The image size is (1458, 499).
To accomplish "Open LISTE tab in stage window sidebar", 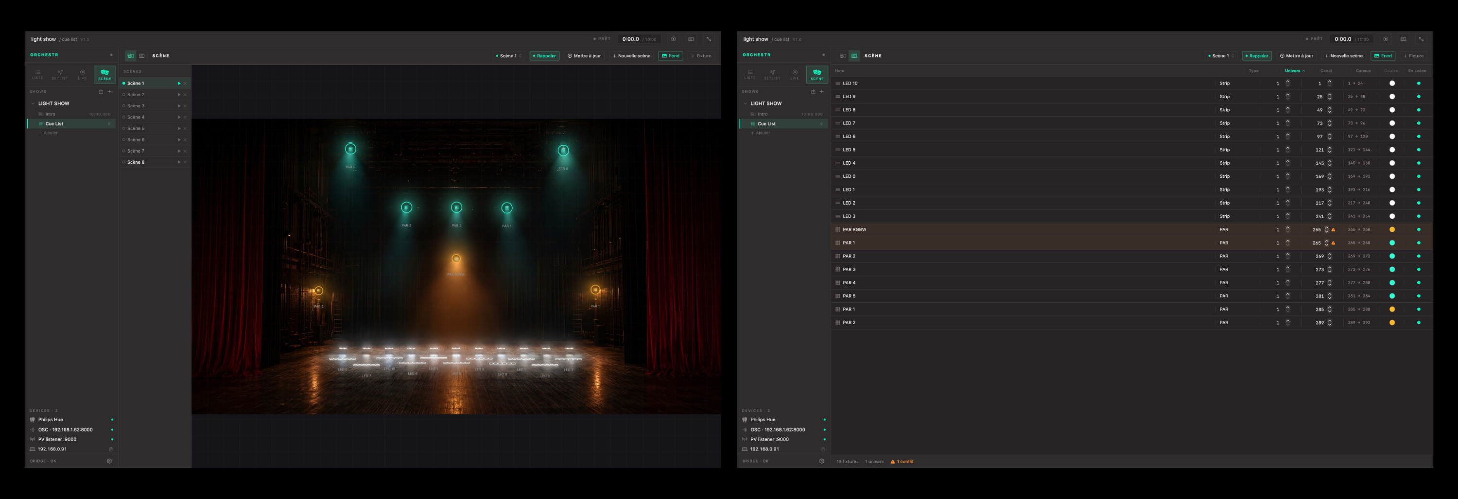I will coord(37,74).
